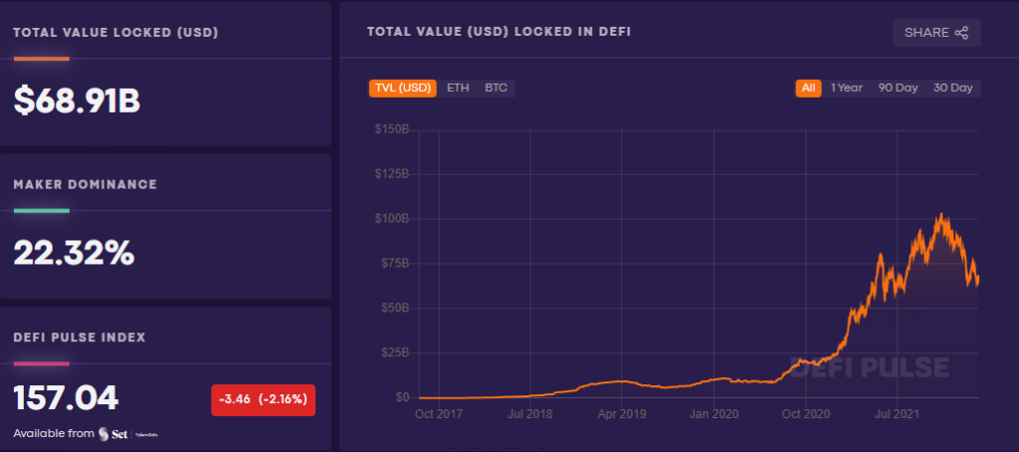1019x452 pixels.
Task: Switch chart to ETH denomination
Action: [x=458, y=88]
